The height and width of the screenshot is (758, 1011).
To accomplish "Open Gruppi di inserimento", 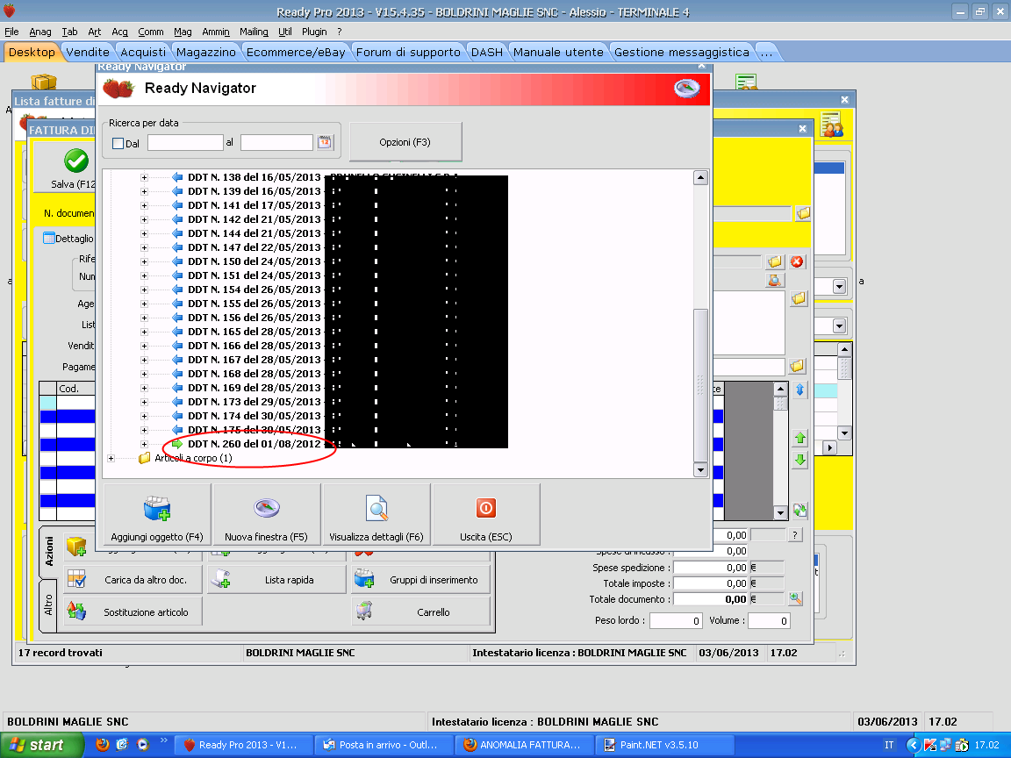I will 421,579.
